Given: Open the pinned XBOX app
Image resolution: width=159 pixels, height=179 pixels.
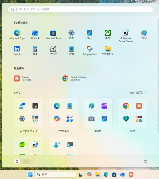Looking at the screenshot, I should click(x=108, y=35).
